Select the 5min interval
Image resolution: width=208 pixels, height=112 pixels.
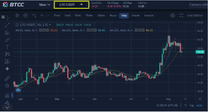click(x=78, y=16)
